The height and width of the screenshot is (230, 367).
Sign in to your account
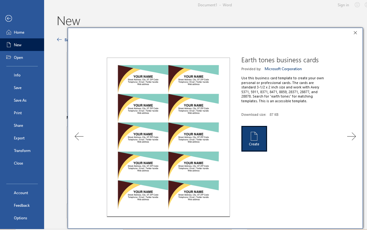coord(343,5)
